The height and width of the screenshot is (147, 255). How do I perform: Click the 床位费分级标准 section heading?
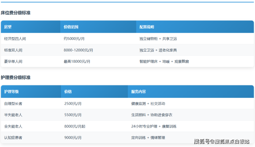click(16, 13)
